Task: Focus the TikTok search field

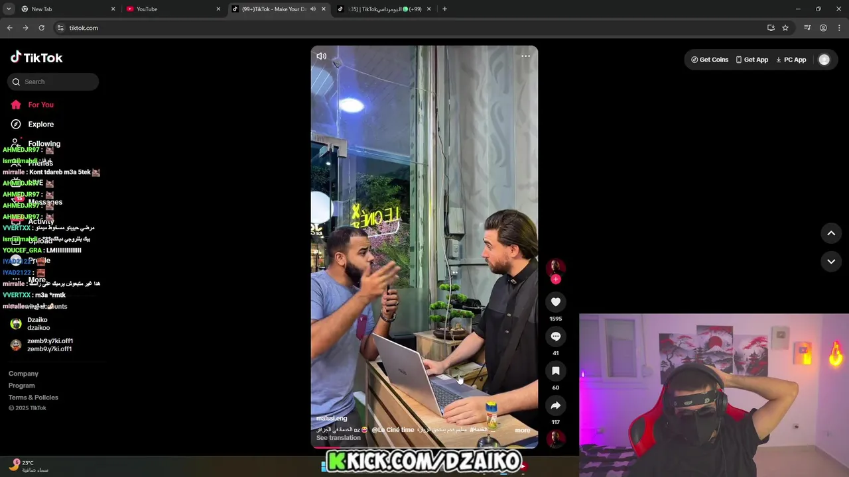Action: click(53, 81)
